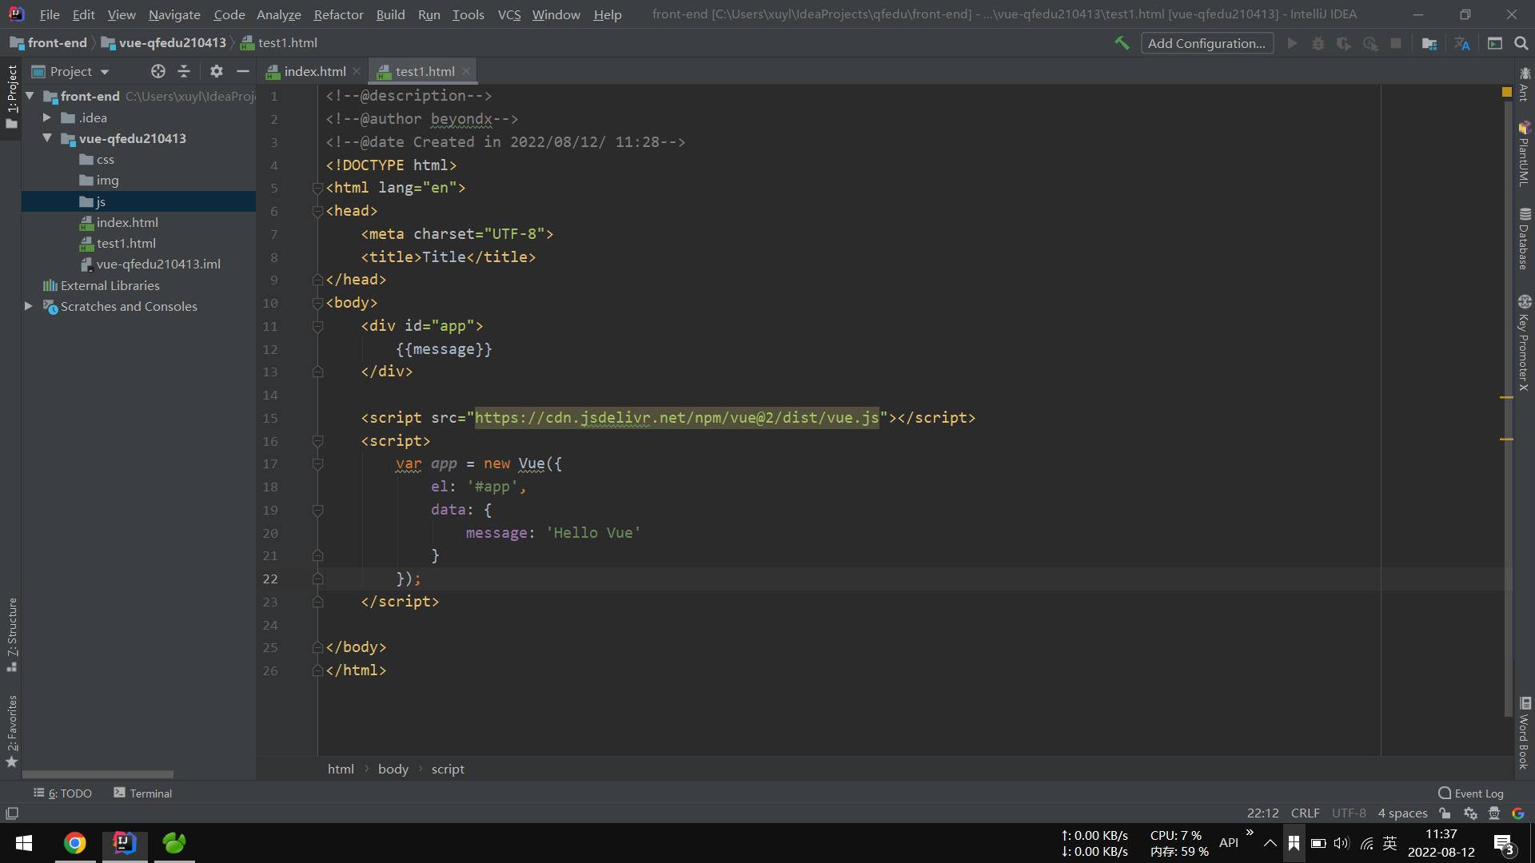Click the Build Project hammer icon
The width and height of the screenshot is (1535, 863).
coord(1122,43)
